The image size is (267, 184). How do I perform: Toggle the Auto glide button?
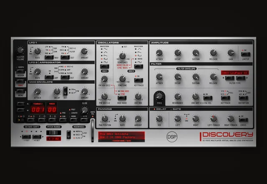[84, 120]
